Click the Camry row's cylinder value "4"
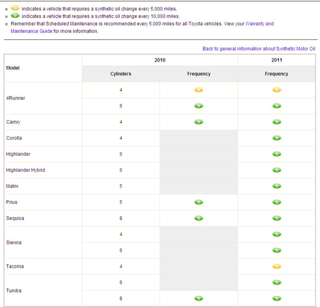320x307 pixels. pyautogui.click(x=121, y=122)
